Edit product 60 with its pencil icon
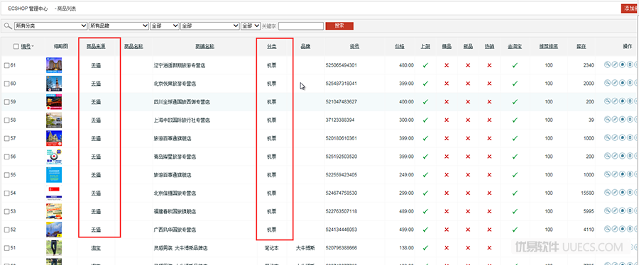 click(x=615, y=83)
